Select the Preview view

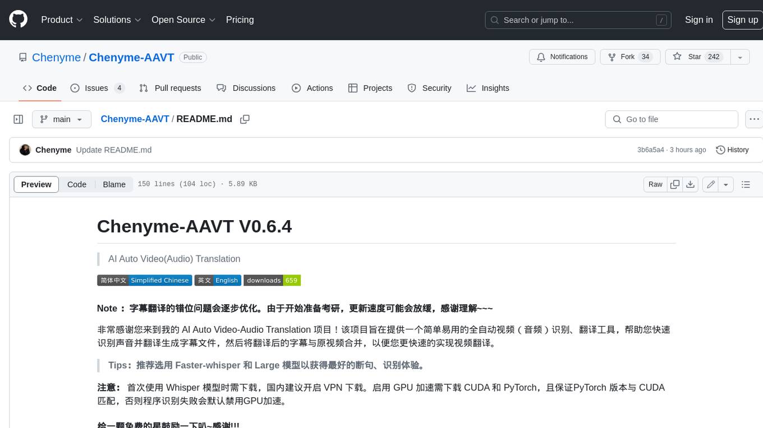[x=36, y=184]
